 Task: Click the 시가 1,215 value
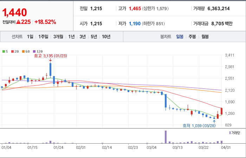(96, 24)
